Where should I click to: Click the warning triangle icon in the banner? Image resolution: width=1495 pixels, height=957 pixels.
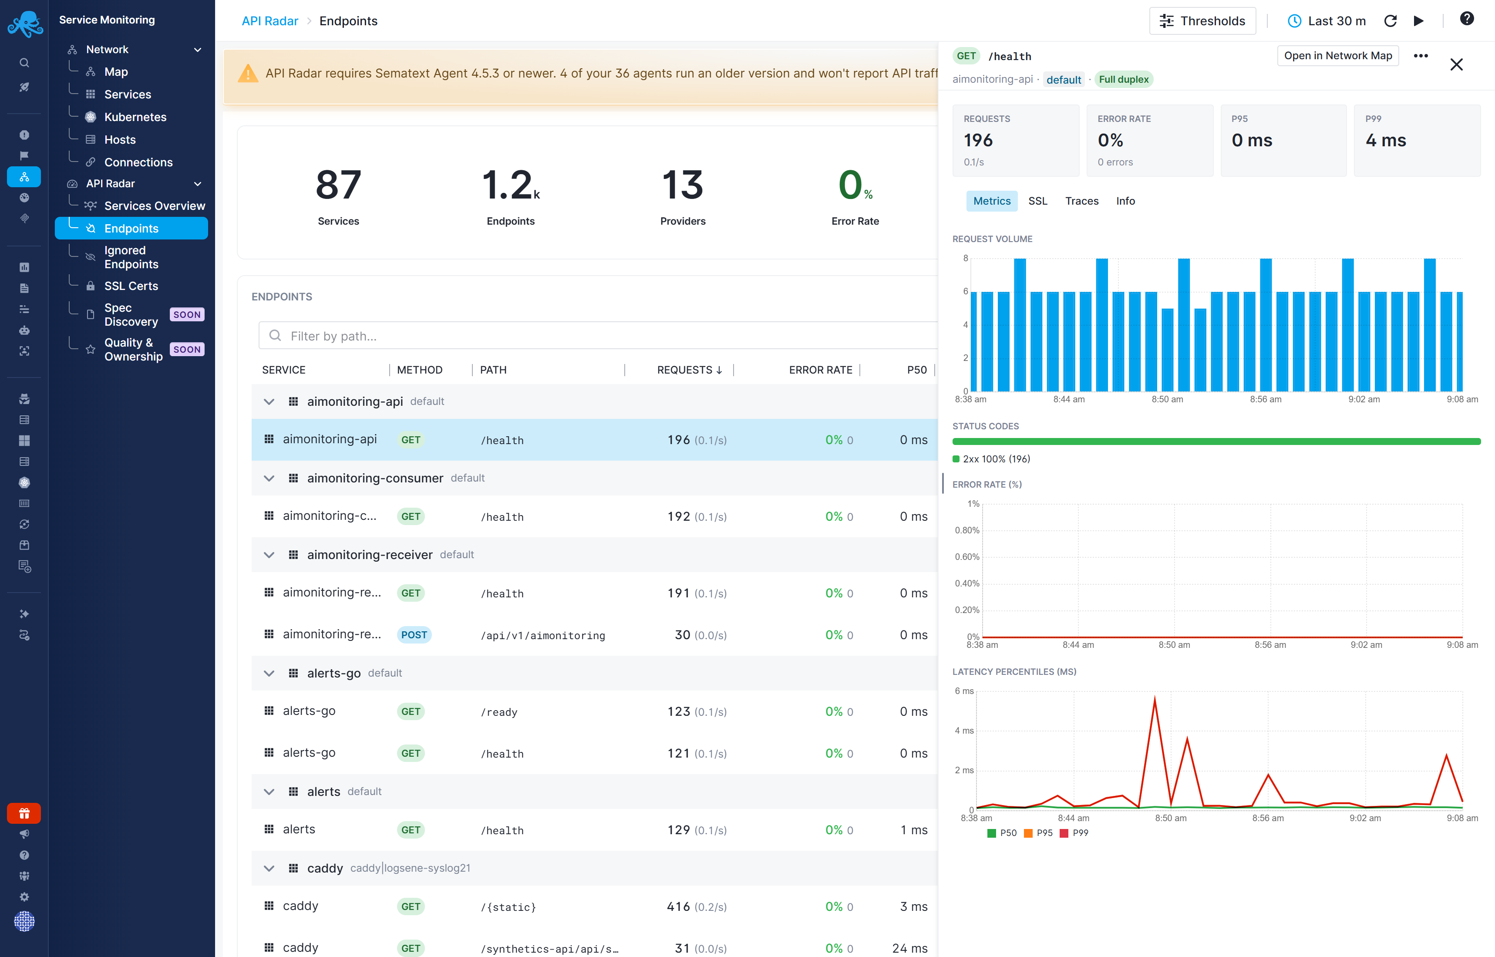(248, 73)
